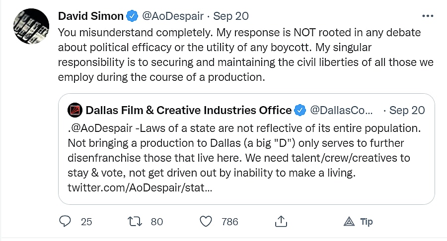Image resolution: width=447 pixels, height=241 pixels.
Task: Open the quoted tweet's Sep 20 timestamp
Action: [407, 110]
